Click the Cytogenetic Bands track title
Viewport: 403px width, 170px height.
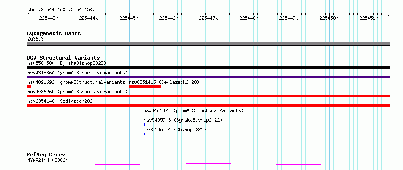(x=54, y=33)
